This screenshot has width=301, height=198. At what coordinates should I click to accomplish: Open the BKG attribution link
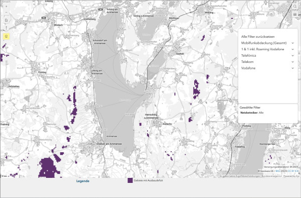[x=278, y=171]
